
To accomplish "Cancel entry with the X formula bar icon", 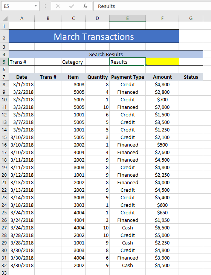I will 58,6.
